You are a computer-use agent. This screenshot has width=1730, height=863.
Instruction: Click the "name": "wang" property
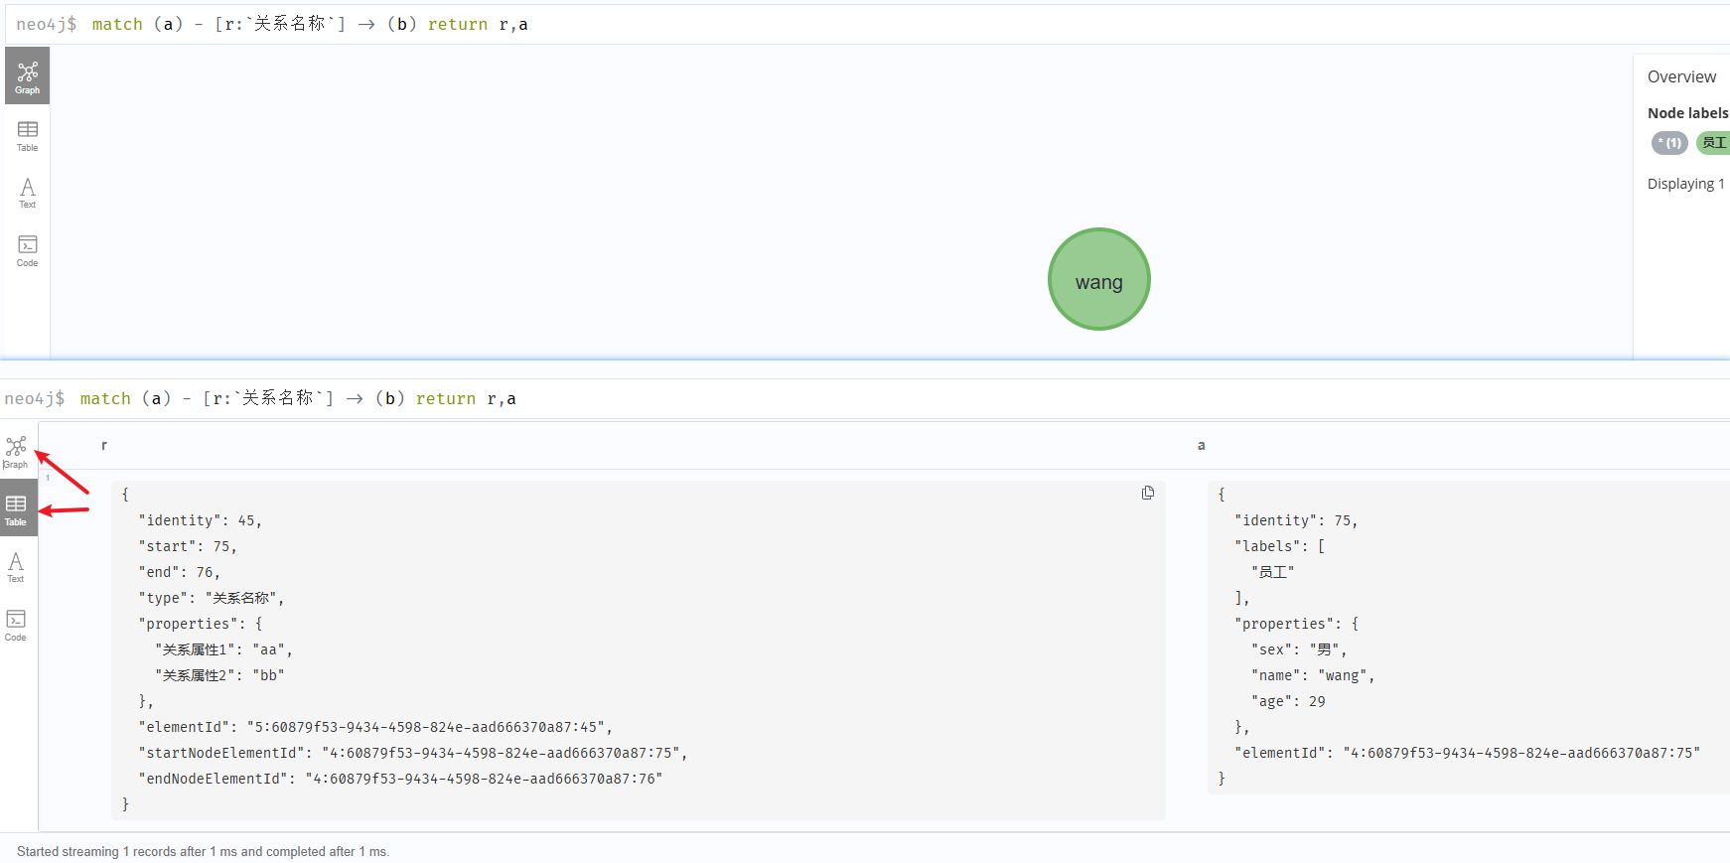point(1313,675)
